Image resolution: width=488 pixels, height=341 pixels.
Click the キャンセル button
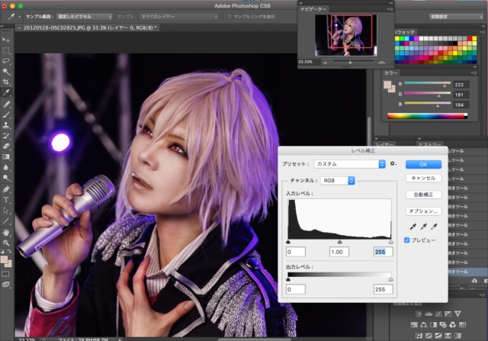click(423, 179)
